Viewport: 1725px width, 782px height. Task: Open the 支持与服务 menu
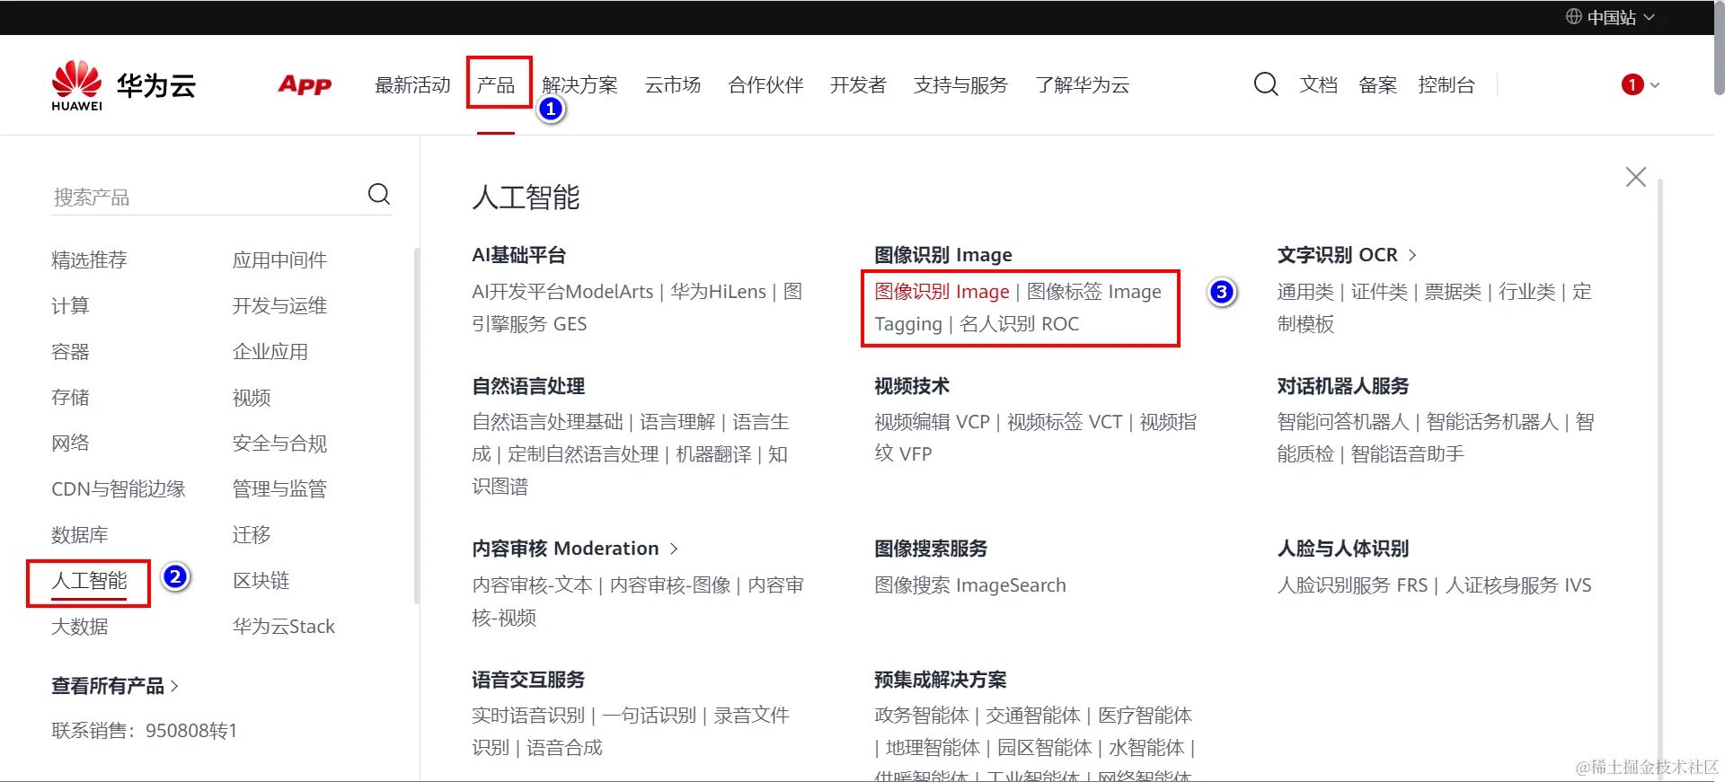click(960, 85)
